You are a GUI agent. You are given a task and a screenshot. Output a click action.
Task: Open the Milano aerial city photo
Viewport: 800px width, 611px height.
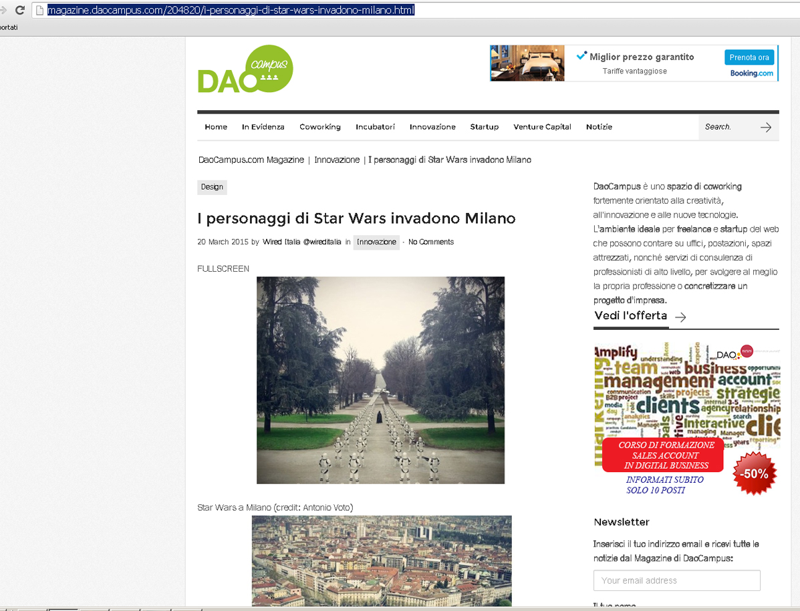tap(382, 561)
